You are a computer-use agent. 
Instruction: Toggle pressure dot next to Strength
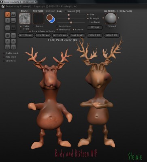(x=88, y=18)
